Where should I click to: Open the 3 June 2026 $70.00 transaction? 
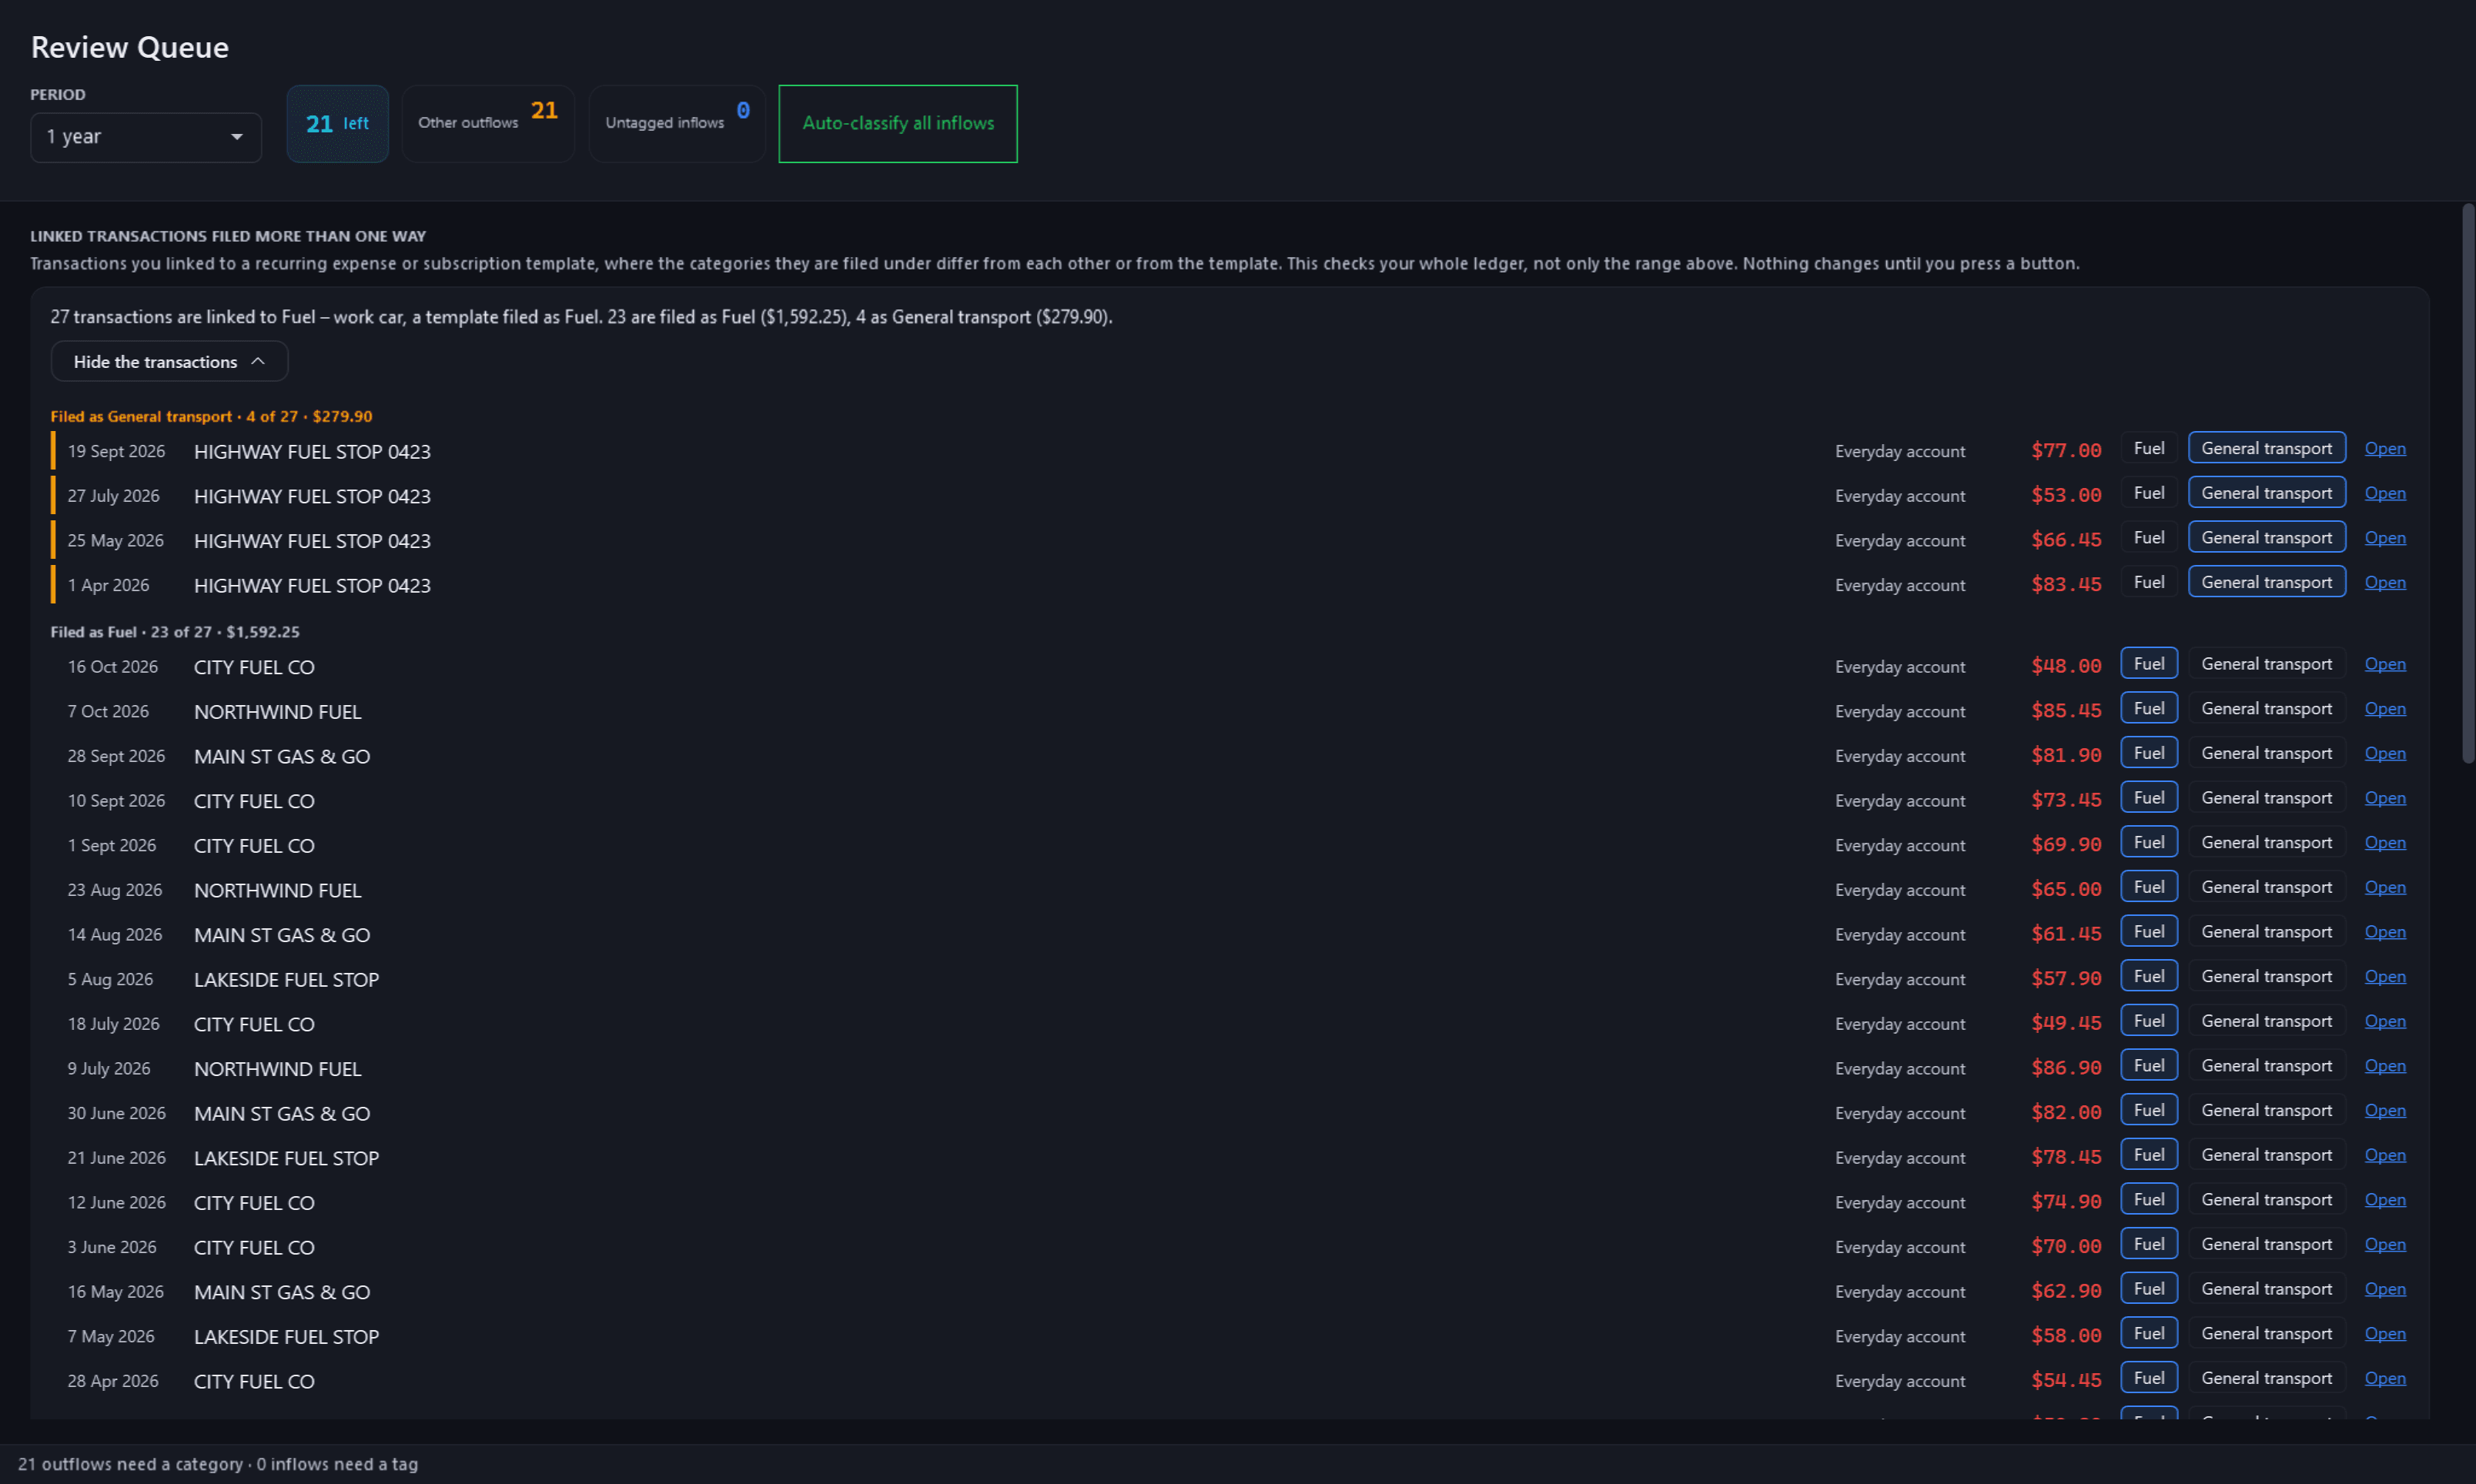[x=2384, y=1245]
